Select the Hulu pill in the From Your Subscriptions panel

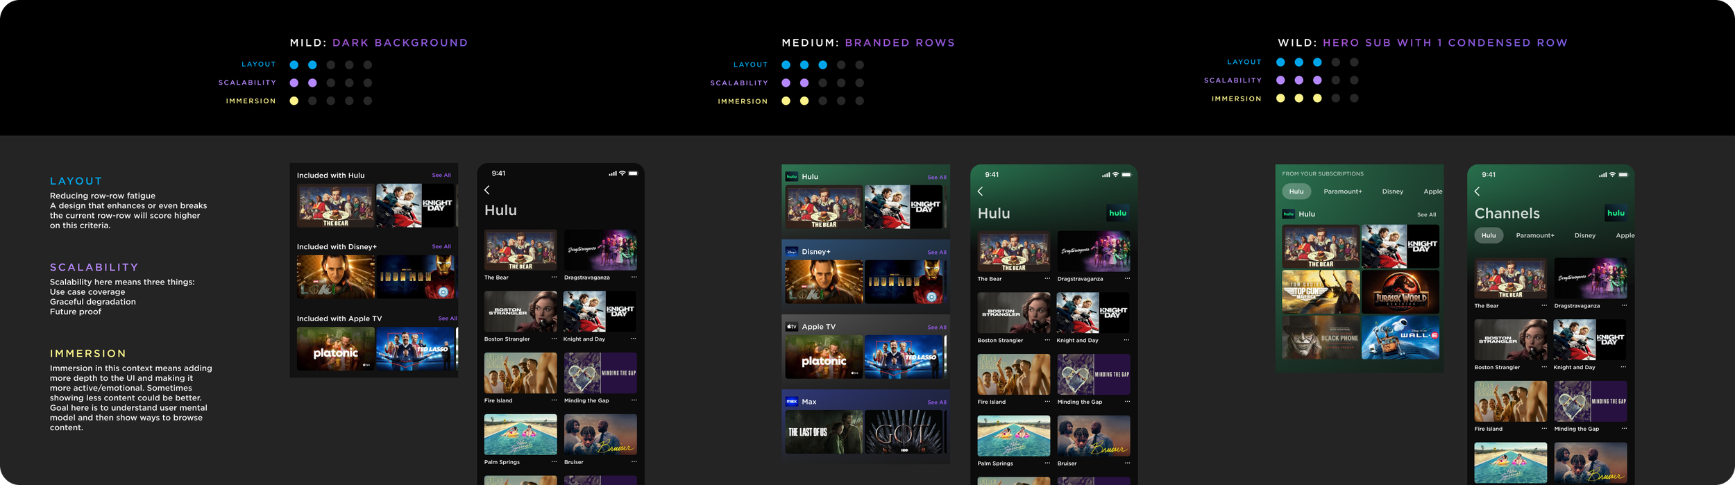(x=1296, y=192)
